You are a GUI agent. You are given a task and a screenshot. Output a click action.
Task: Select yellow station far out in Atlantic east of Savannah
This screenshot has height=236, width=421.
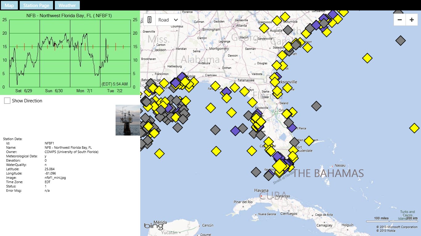[367, 58]
